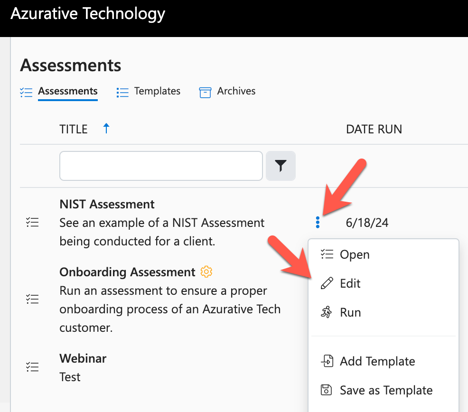Switch to the Archives tab

236,91
